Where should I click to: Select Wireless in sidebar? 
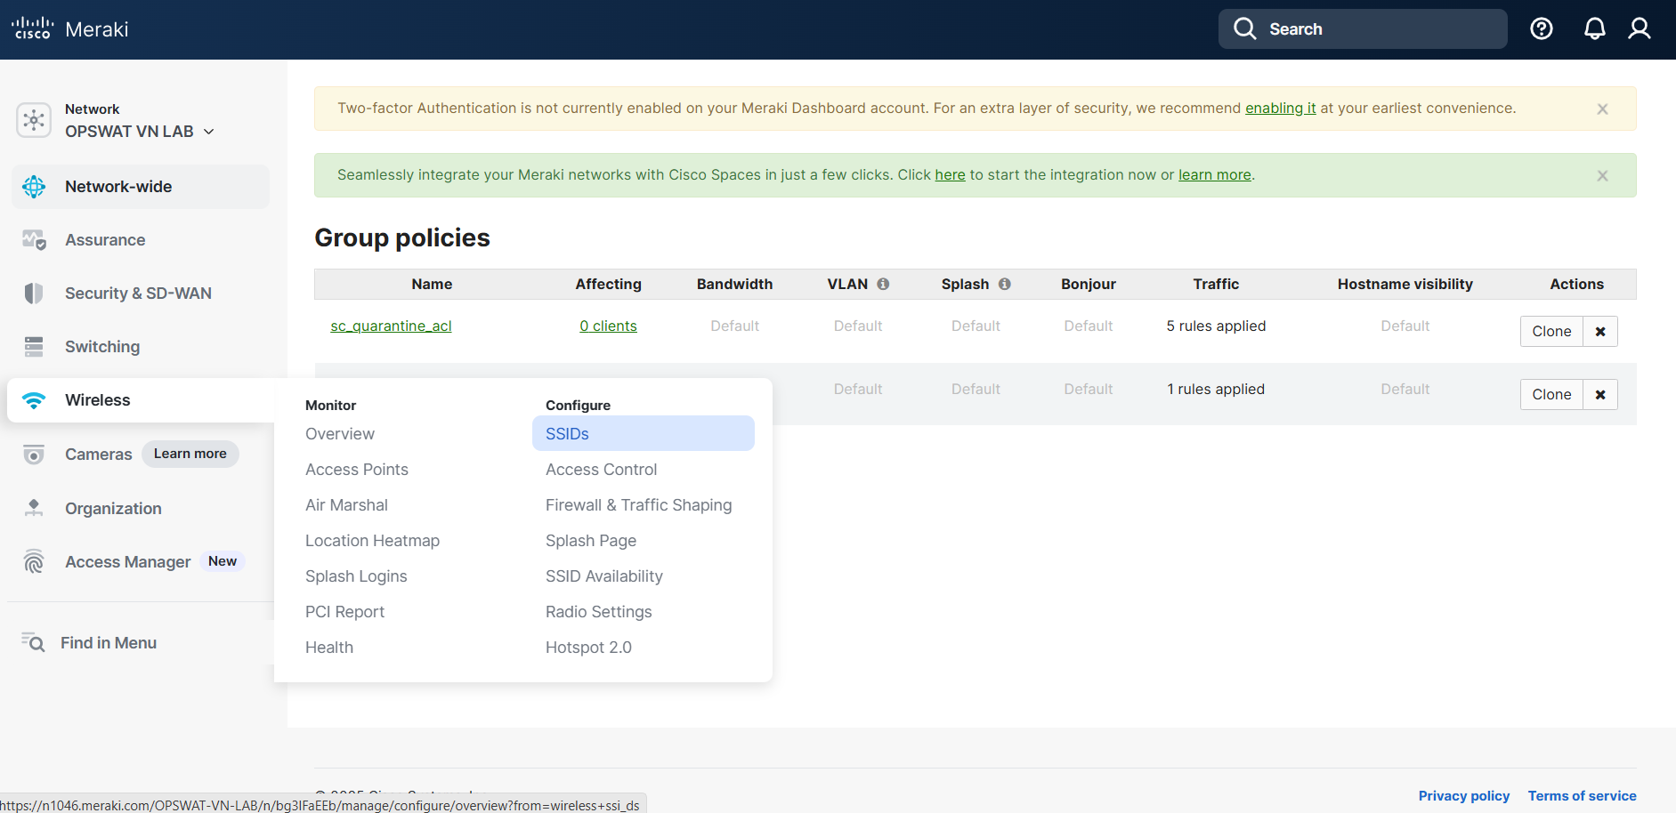[141, 400]
